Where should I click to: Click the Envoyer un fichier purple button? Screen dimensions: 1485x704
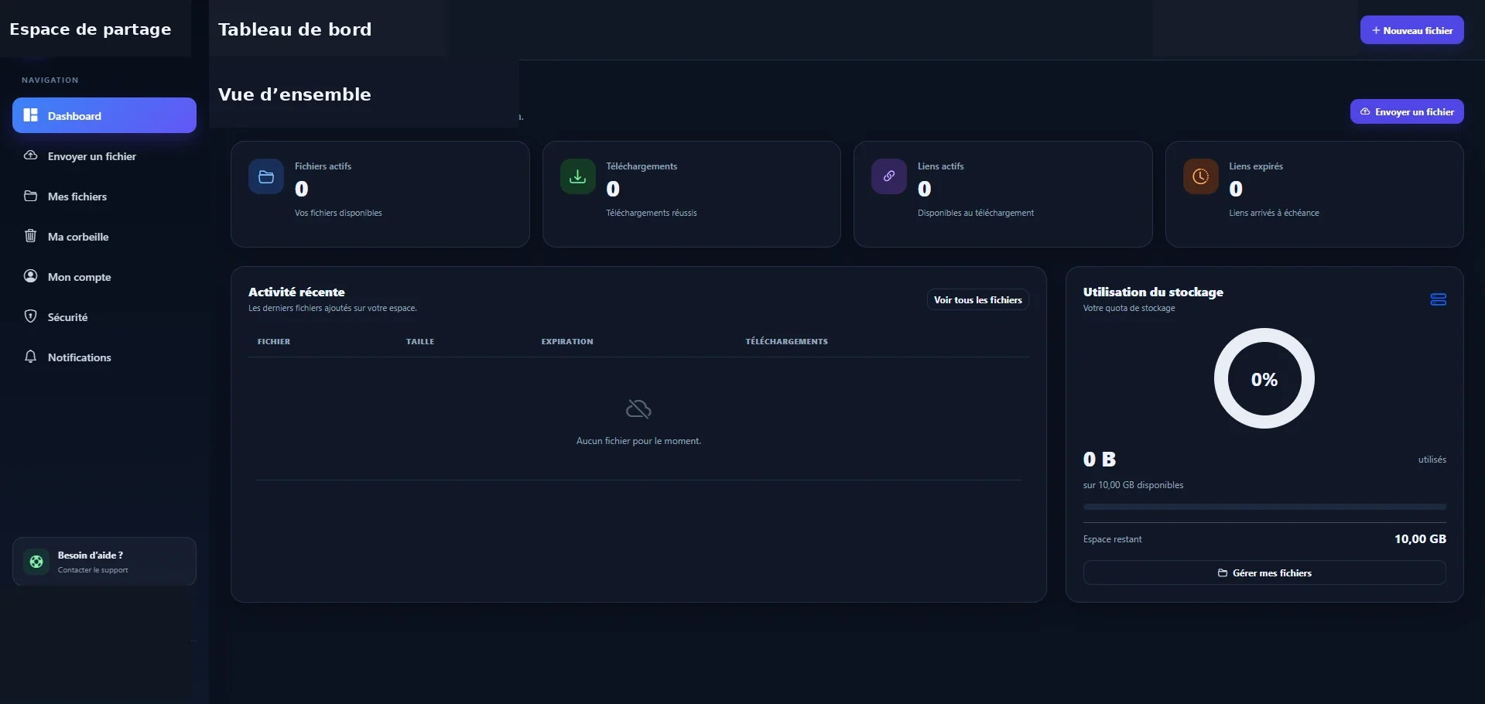(x=1407, y=111)
